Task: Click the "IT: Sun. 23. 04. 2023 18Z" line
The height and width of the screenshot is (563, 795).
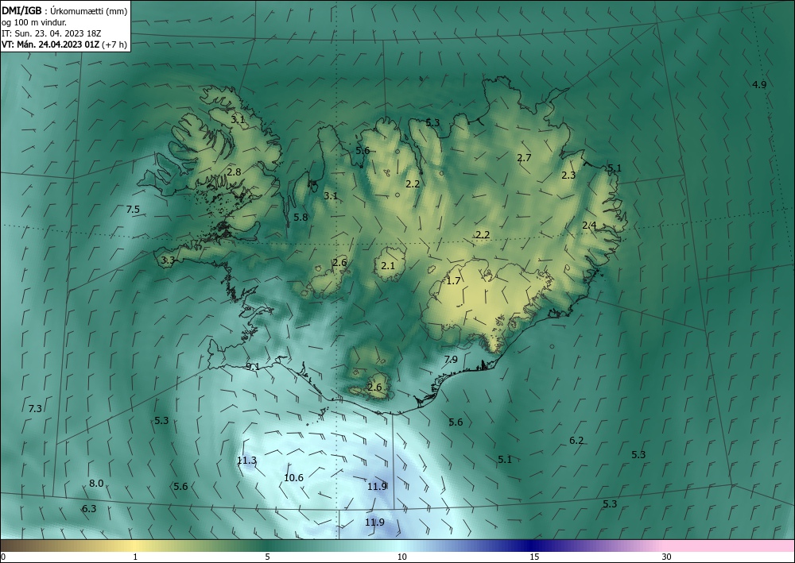Action: pyautogui.click(x=51, y=33)
